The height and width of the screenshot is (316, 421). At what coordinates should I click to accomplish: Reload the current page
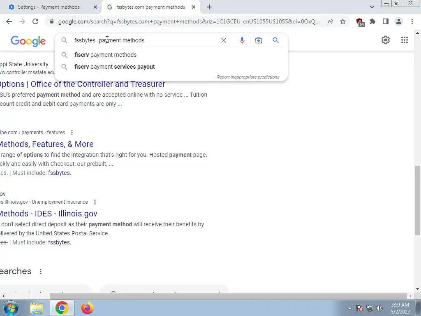[x=35, y=21]
